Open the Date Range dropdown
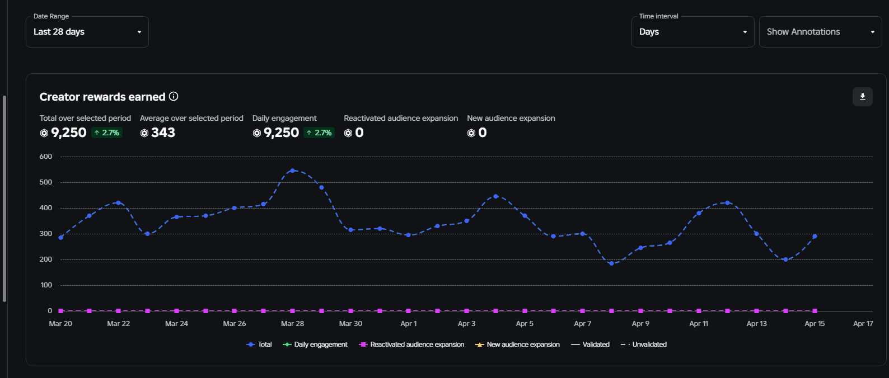Screen dimensions: 889x378 click(x=87, y=32)
